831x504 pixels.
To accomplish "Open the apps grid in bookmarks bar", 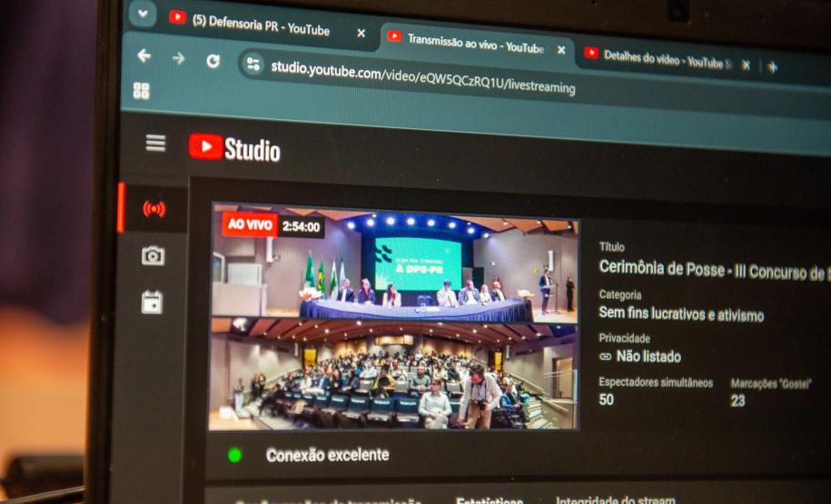I will point(141,91).
